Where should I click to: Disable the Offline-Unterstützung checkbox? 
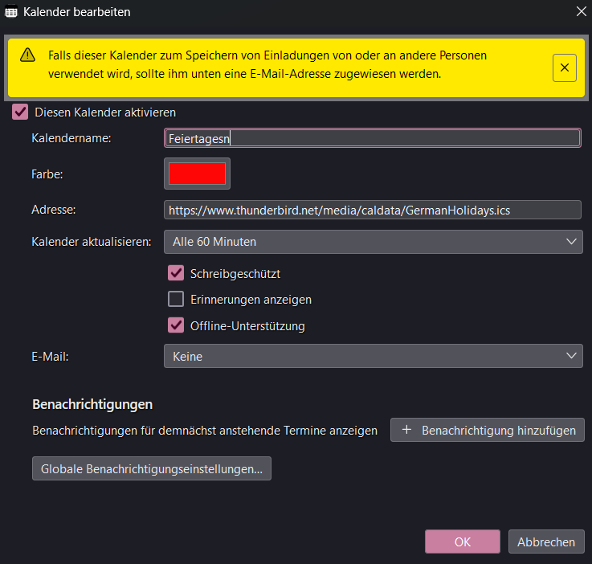tap(176, 326)
